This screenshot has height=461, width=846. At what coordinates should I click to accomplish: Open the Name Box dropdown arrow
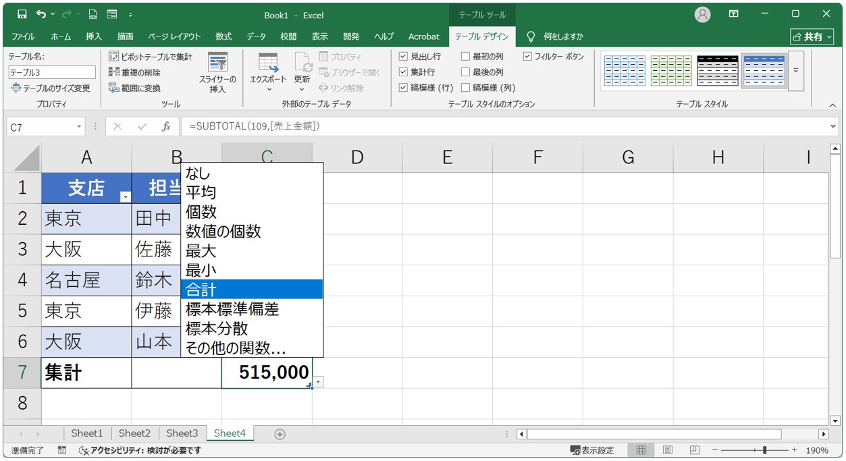79,127
